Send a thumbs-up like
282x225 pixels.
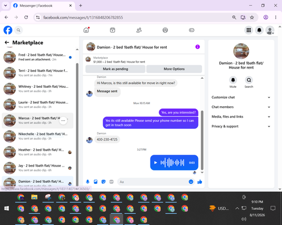click(200, 182)
